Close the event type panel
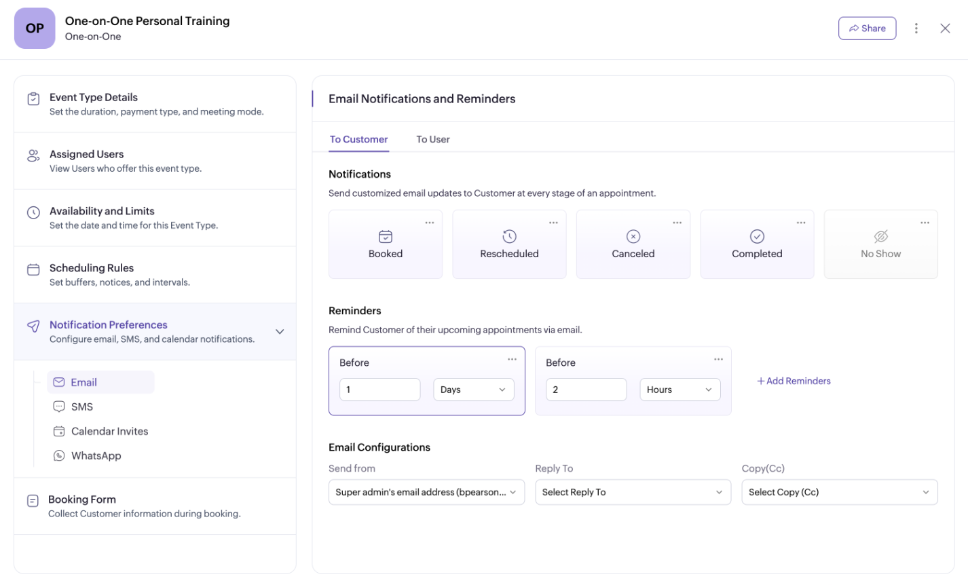The width and height of the screenshot is (968, 585). point(945,29)
